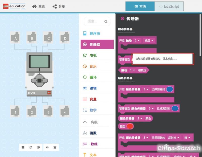Enter fullscreen simulator view
Viewport: 202px width, 157px height.
click(x=55, y=147)
